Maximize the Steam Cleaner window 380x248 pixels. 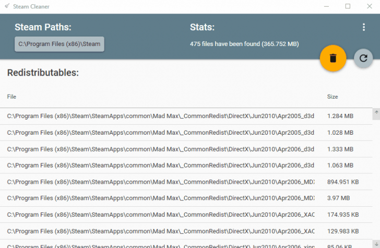tap(348, 6)
